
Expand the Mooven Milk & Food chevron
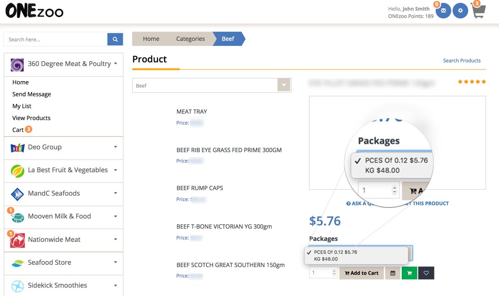coord(116,216)
